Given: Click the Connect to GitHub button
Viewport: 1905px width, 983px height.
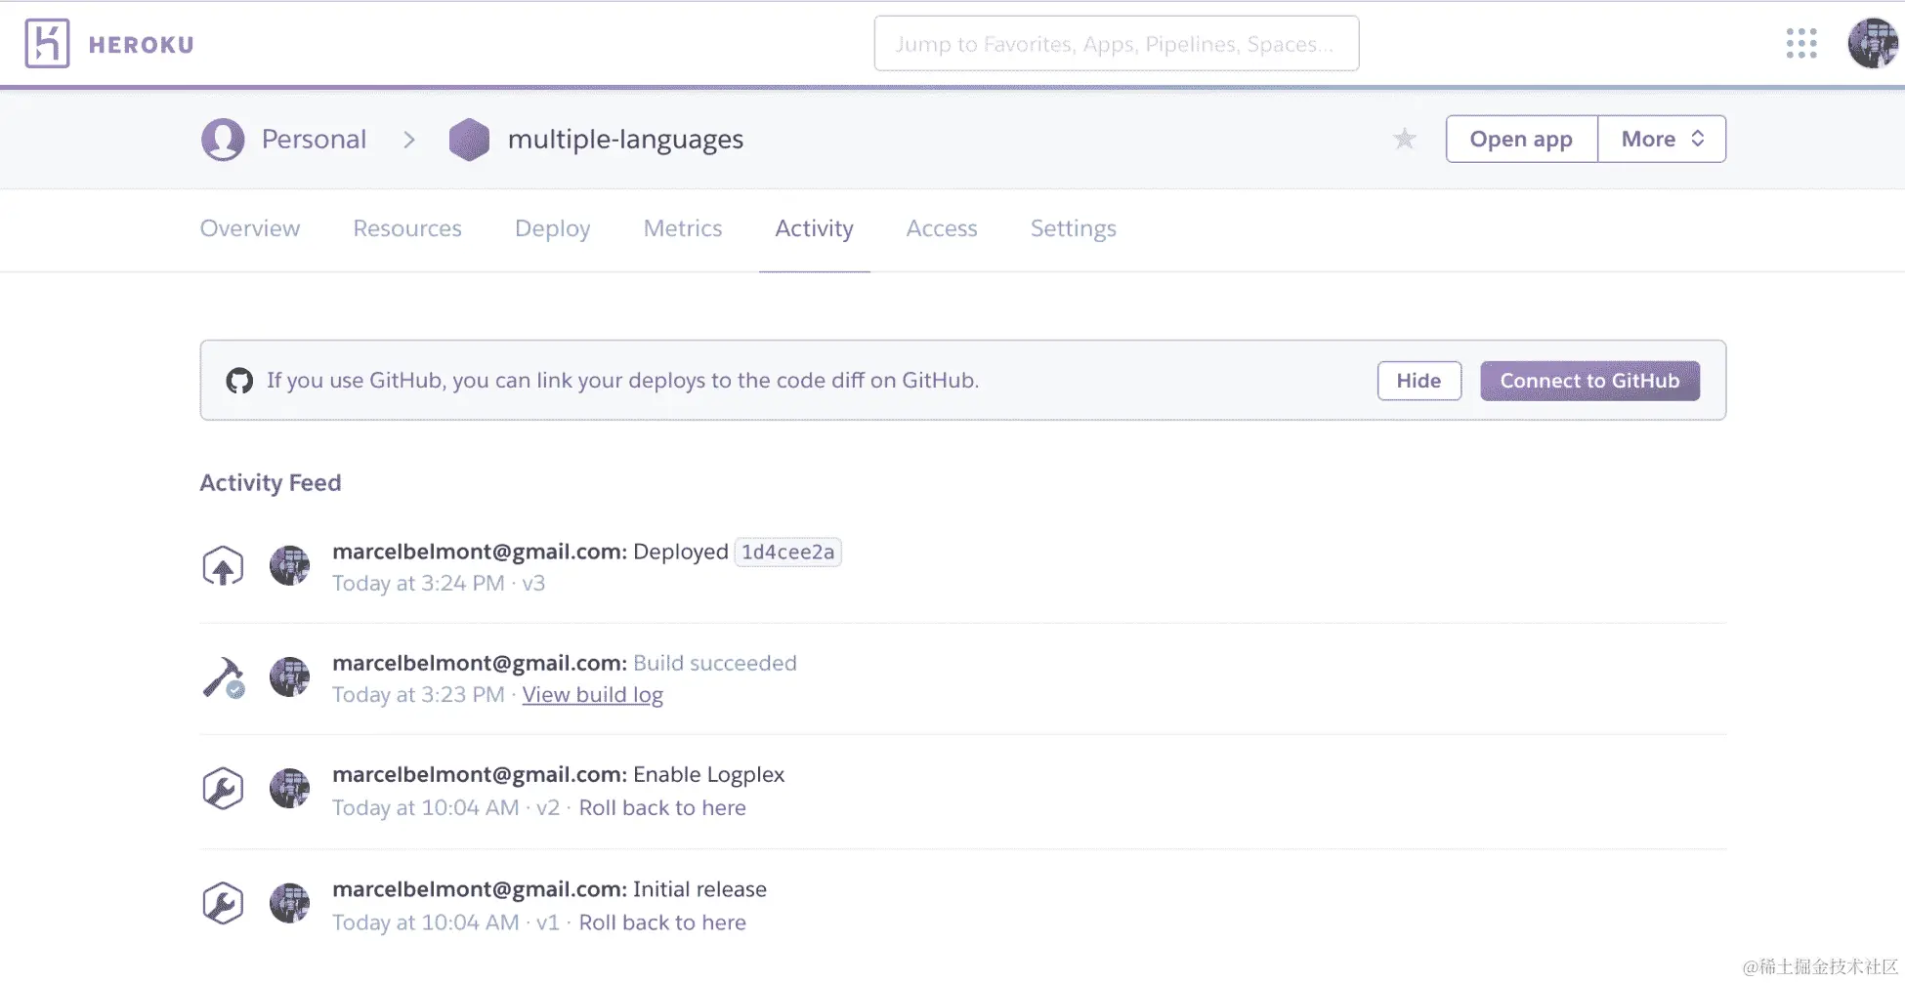Looking at the screenshot, I should pyautogui.click(x=1590, y=381).
